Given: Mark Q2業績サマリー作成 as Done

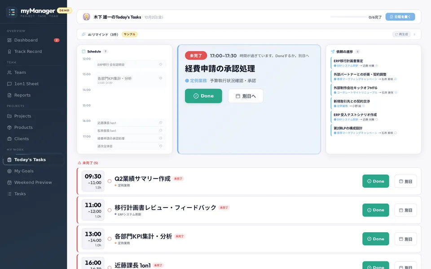Looking at the screenshot, I should [375, 181].
